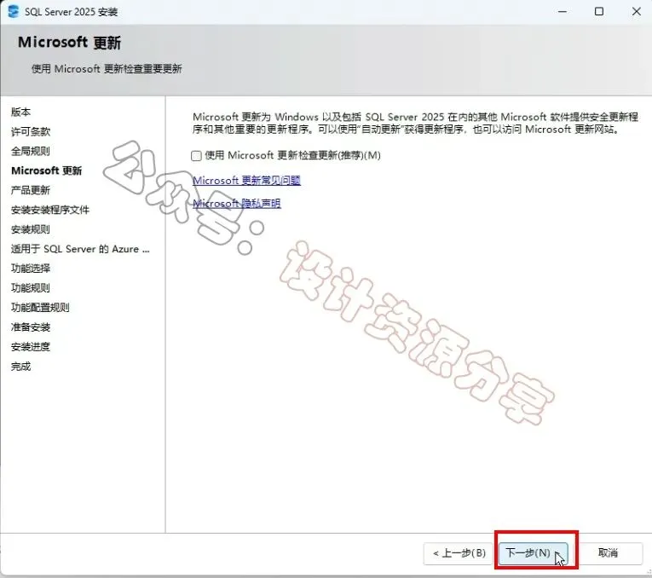Open Microsoft 隐私声明 link
Screen dimensions: 652x578
237,204
